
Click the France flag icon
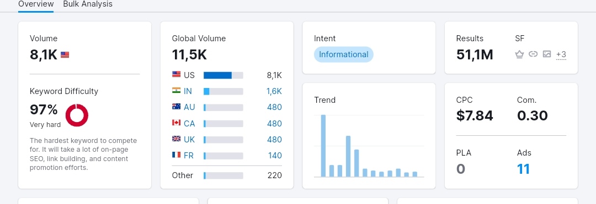click(176, 155)
